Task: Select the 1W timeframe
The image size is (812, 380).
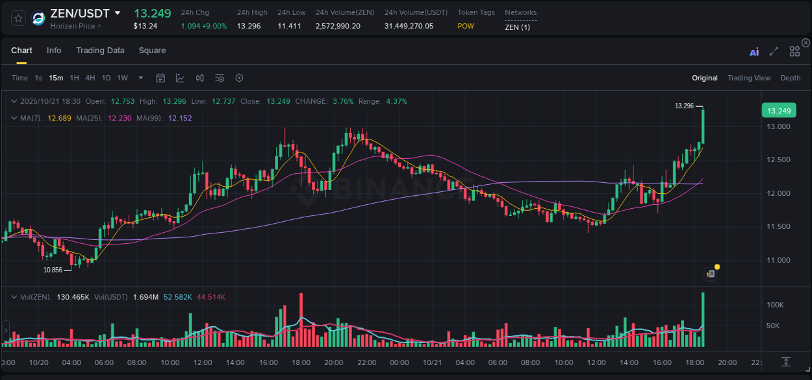Action: click(x=122, y=77)
